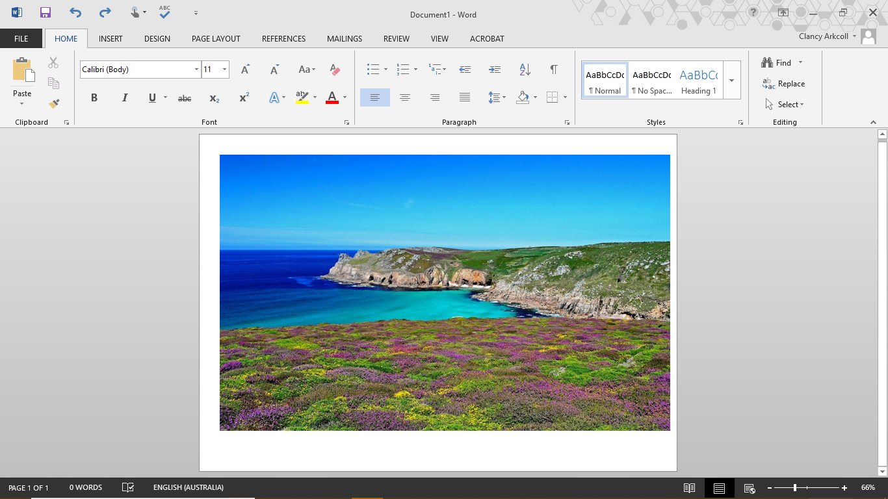
Task: Open the font size dropdown
Action: [224, 70]
